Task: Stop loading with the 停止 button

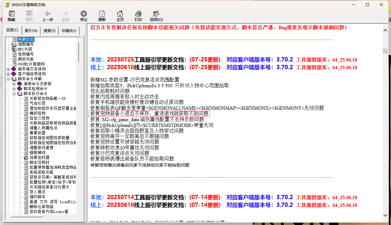Action: [84, 16]
